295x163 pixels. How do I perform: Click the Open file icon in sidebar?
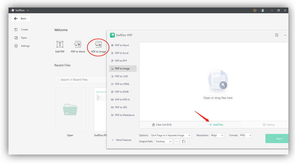pyautogui.click(x=16, y=38)
